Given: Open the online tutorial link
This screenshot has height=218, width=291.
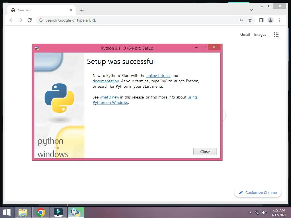Looking at the screenshot, I should pyautogui.click(x=158, y=76).
